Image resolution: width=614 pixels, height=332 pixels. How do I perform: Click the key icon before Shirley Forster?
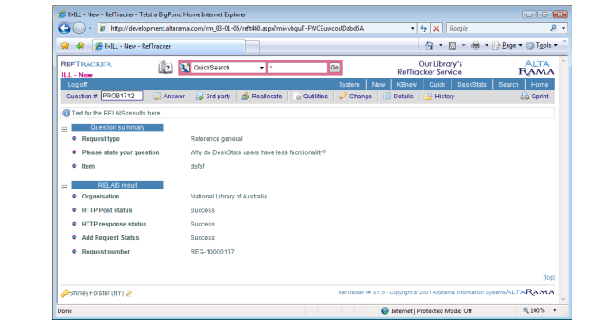click(x=65, y=293)
